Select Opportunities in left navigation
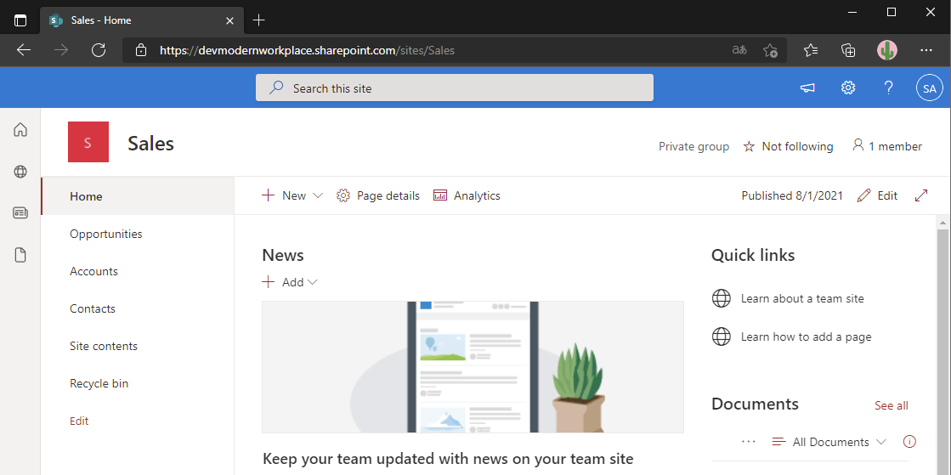Image resolution: width=951 pixels, height=475 pixels. coord(106,234)
